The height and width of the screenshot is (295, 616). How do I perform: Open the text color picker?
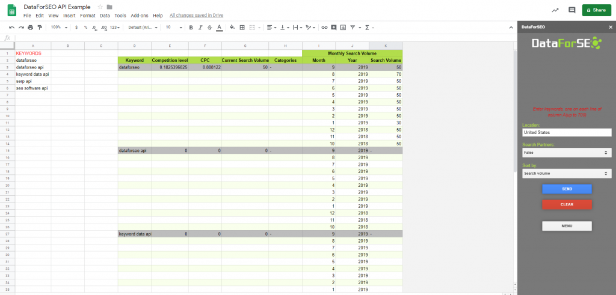tap(219, 28)
